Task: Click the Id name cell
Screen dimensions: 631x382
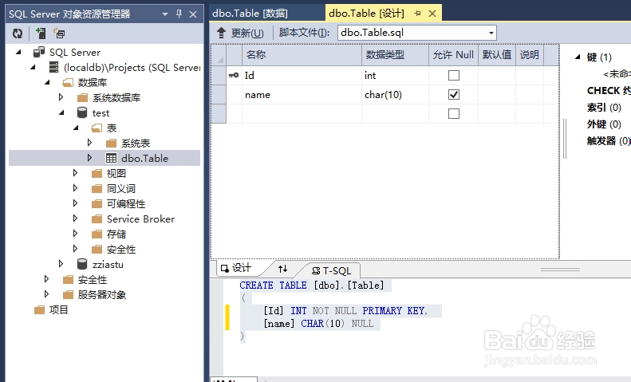Action: (x=302, y=75)
